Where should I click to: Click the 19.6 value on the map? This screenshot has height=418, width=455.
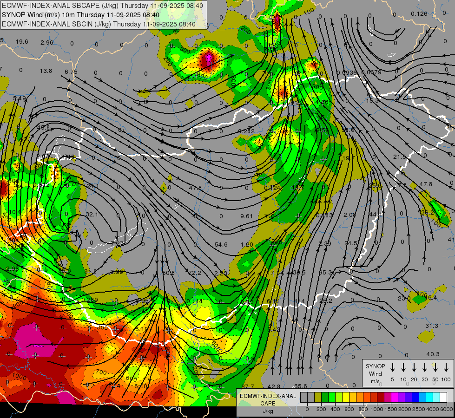(22, 42)
